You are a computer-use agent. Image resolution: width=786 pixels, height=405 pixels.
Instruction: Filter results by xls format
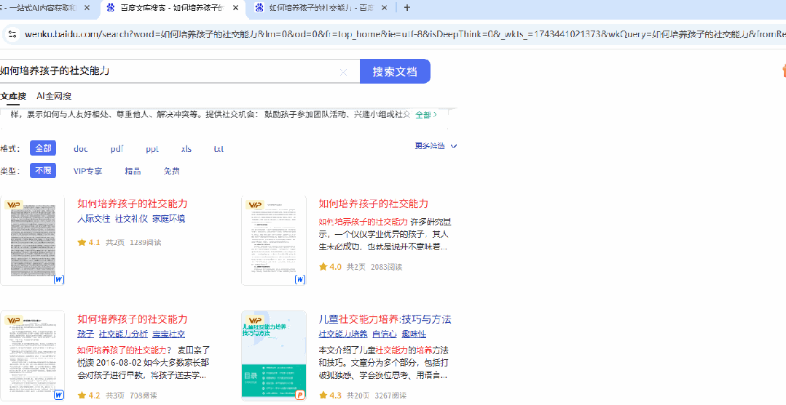(x=186, y=148)
